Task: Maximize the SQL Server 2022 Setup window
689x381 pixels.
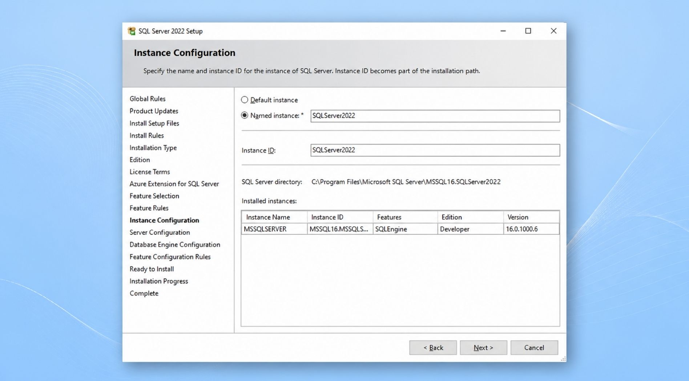Action: coord(528,31)
